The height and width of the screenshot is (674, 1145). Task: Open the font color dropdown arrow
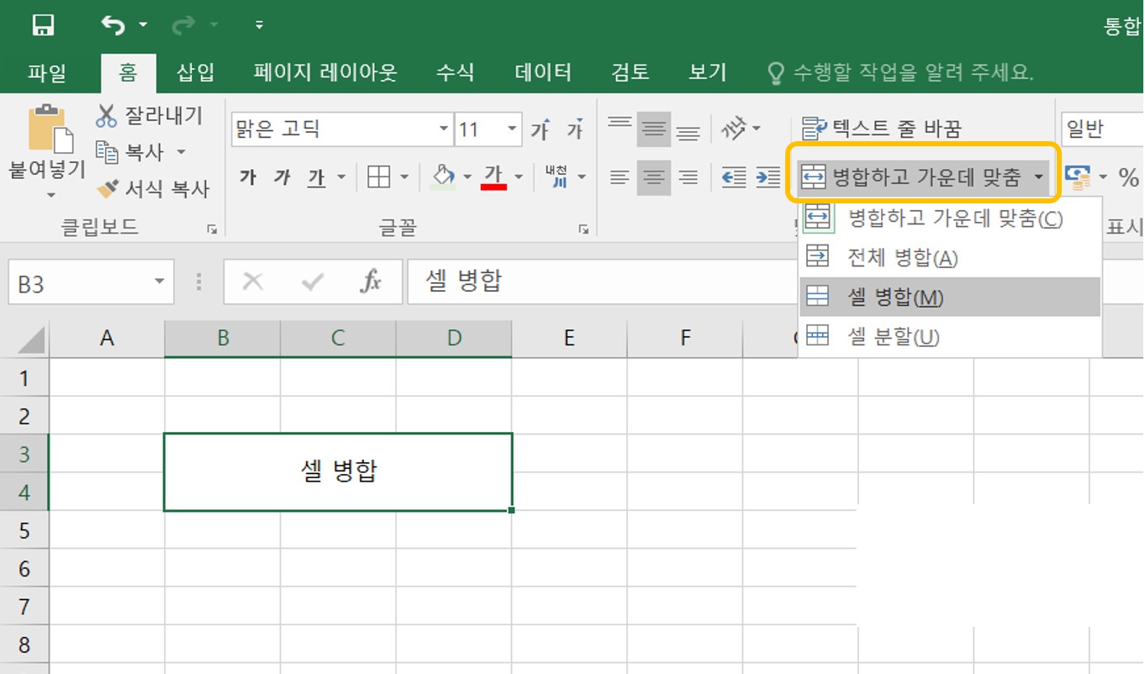point(519,176)
